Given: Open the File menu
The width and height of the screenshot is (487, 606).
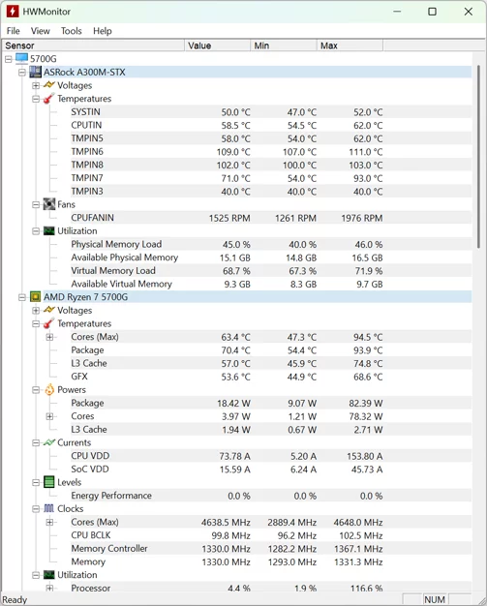Looking at the screenshot, I should coord(14,31).
